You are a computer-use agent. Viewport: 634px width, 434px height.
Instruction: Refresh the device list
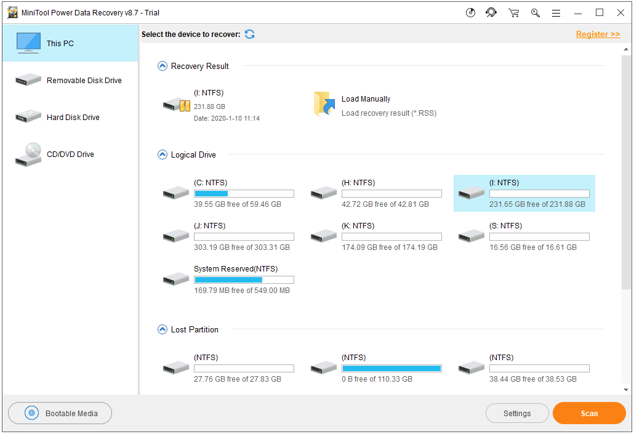[x=249, y=34]
